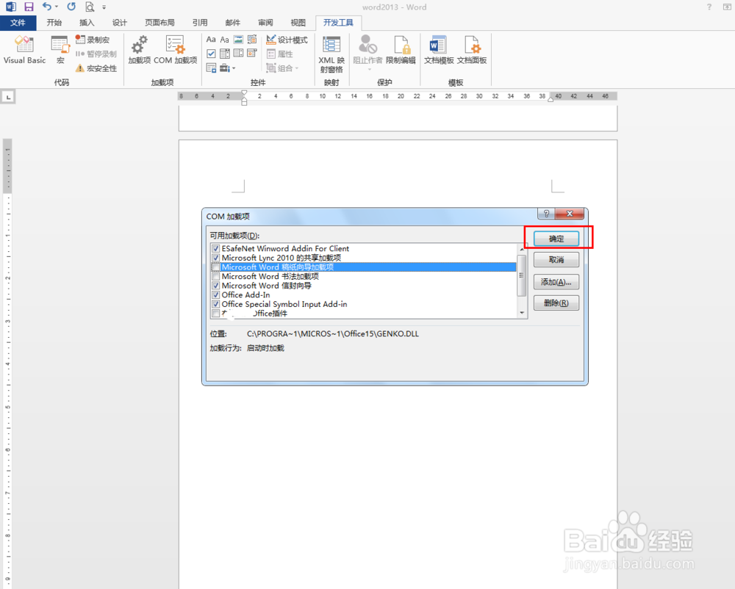Click add-in list scroll up arrow
Viewport: 735px width, 589px height.
[x=522, y=249]
